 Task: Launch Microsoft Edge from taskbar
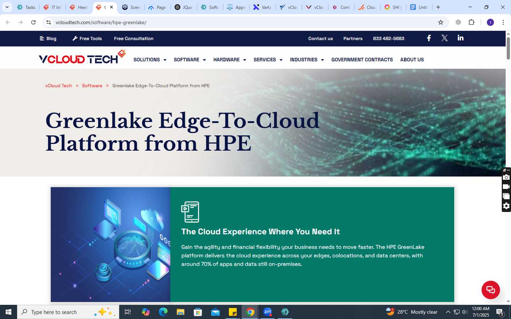coord(163,312)
